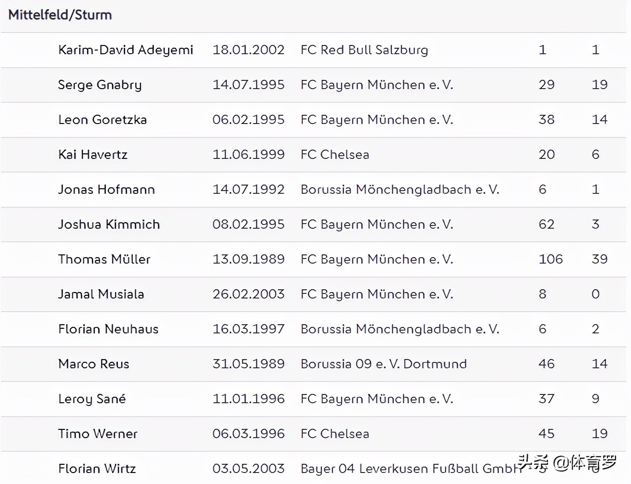Open Florian Wirtz player entry
The height and width of the screenshot is (484, 631).
pyautogui.click(x=97, y=469)
